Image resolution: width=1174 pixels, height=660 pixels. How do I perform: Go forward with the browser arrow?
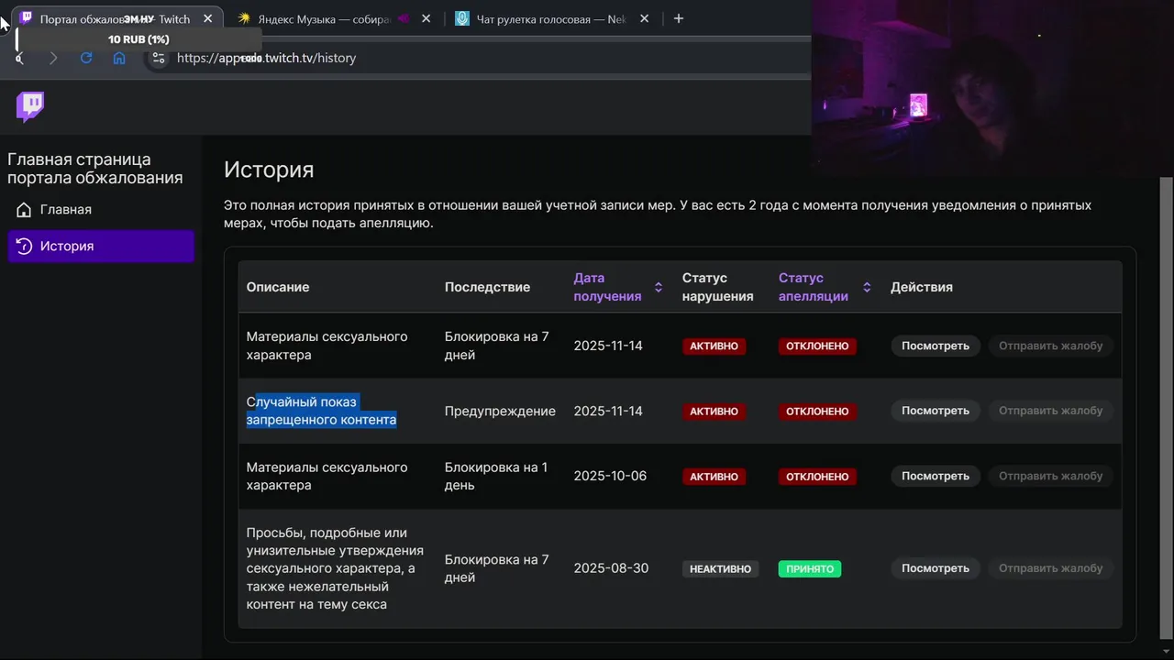(x=53, y=58)
